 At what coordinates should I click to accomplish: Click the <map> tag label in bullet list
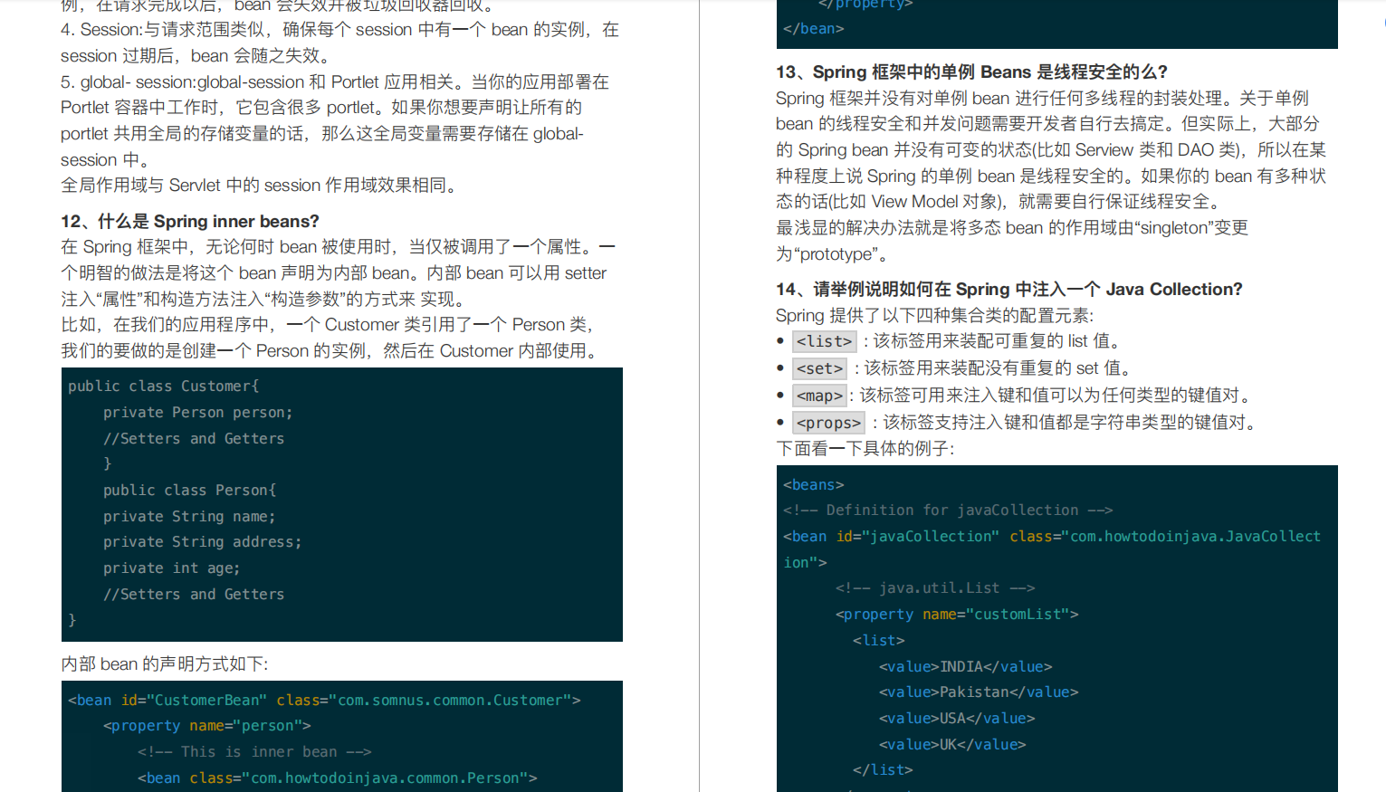(819, 396)
